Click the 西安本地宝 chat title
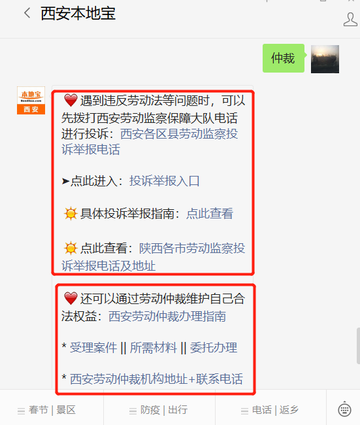The height and width of the screenshot is (425, 360). pyautogui.click(x=78, y=13)
